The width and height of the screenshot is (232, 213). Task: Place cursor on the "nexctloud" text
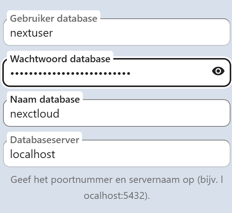34,114
